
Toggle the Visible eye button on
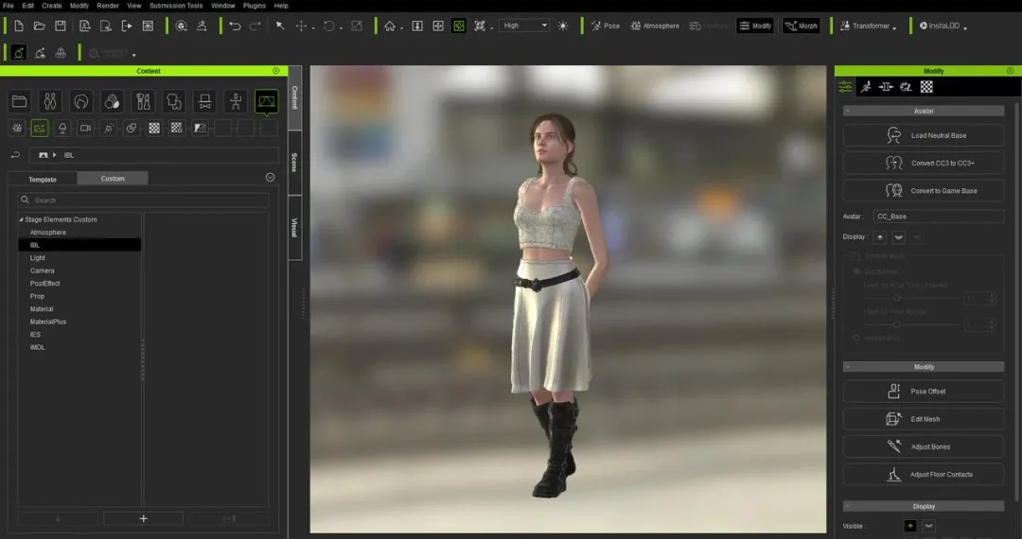click(x=909, y=526)
